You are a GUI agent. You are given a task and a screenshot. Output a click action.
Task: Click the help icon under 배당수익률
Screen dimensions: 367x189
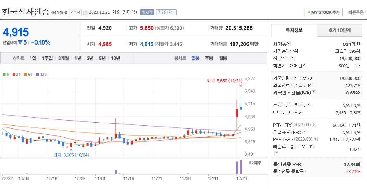pyautogui.click(x=276, y=153)
